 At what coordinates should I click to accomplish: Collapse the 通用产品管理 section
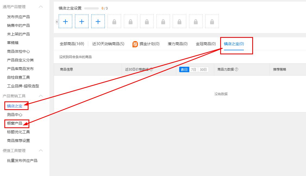[x=41, y=6]
